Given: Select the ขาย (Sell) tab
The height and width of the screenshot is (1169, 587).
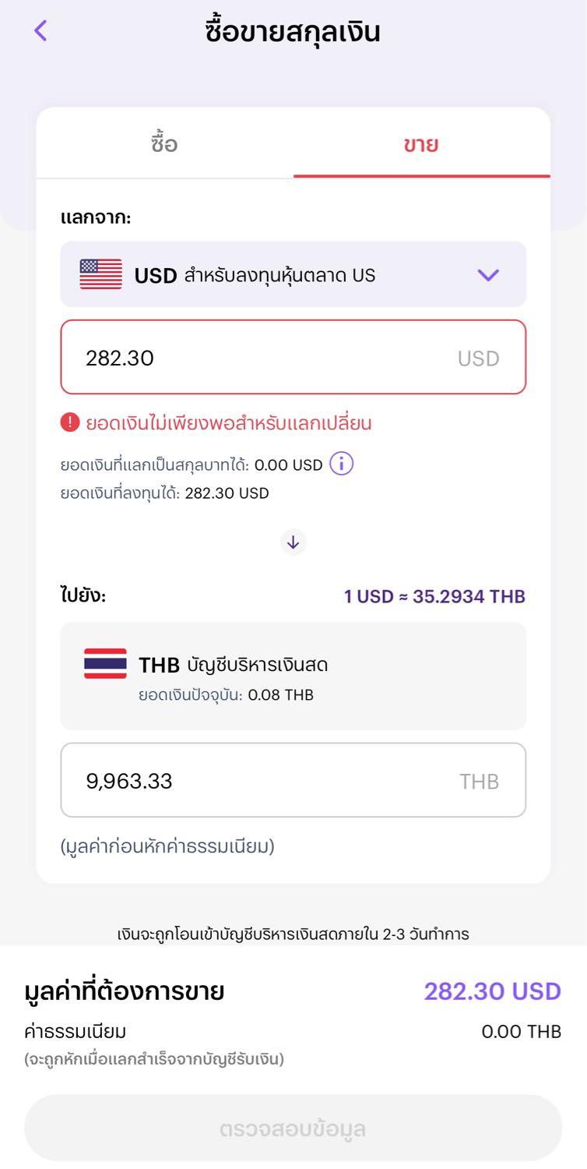Looking at the screenshot, I should [421, 145].
